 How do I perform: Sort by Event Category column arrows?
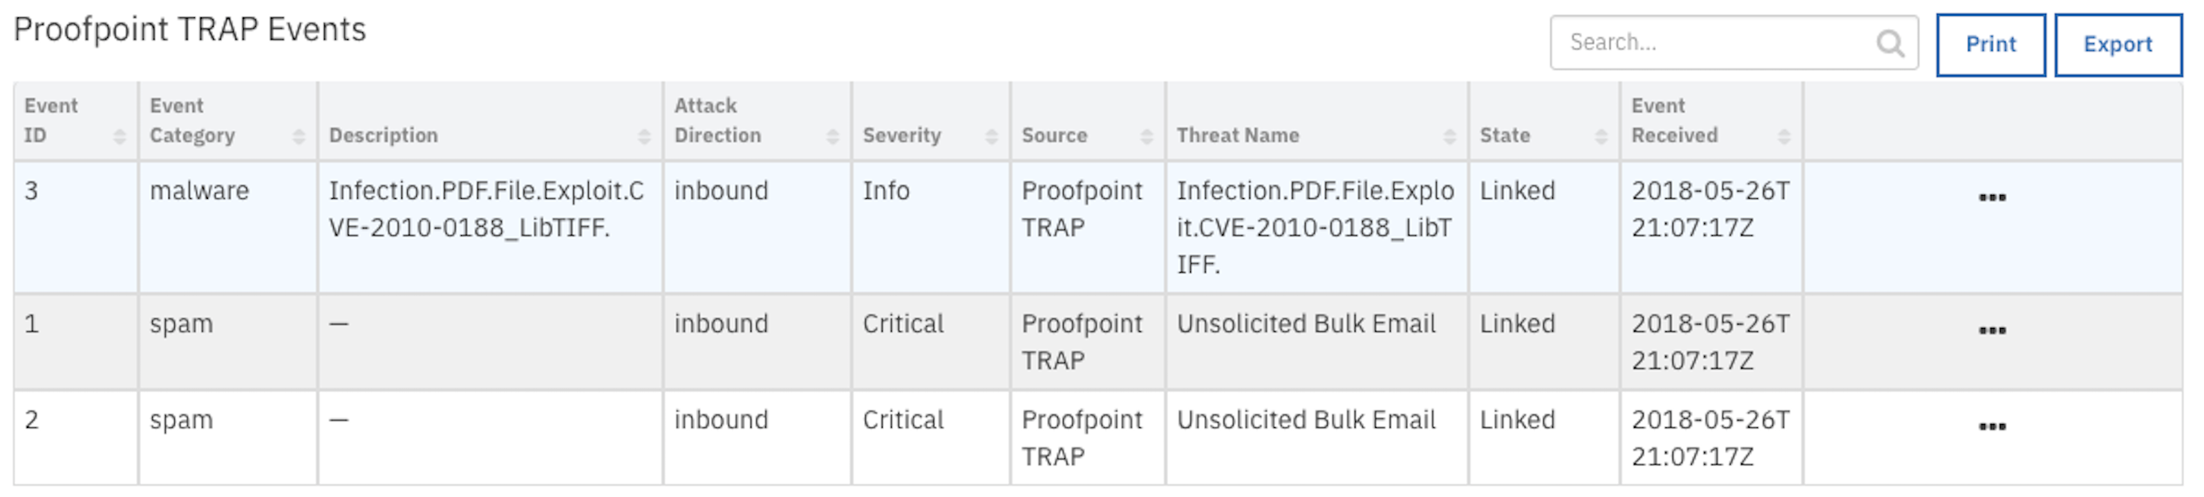click(x=299, y=137)
